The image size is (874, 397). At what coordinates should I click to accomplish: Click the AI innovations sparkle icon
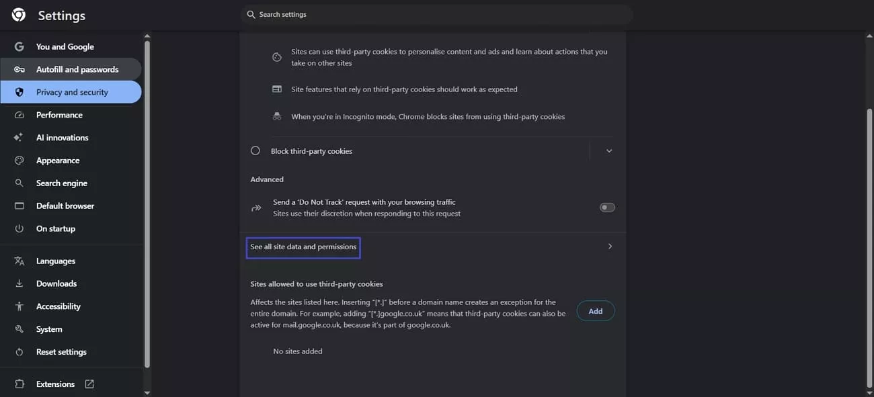19,138
